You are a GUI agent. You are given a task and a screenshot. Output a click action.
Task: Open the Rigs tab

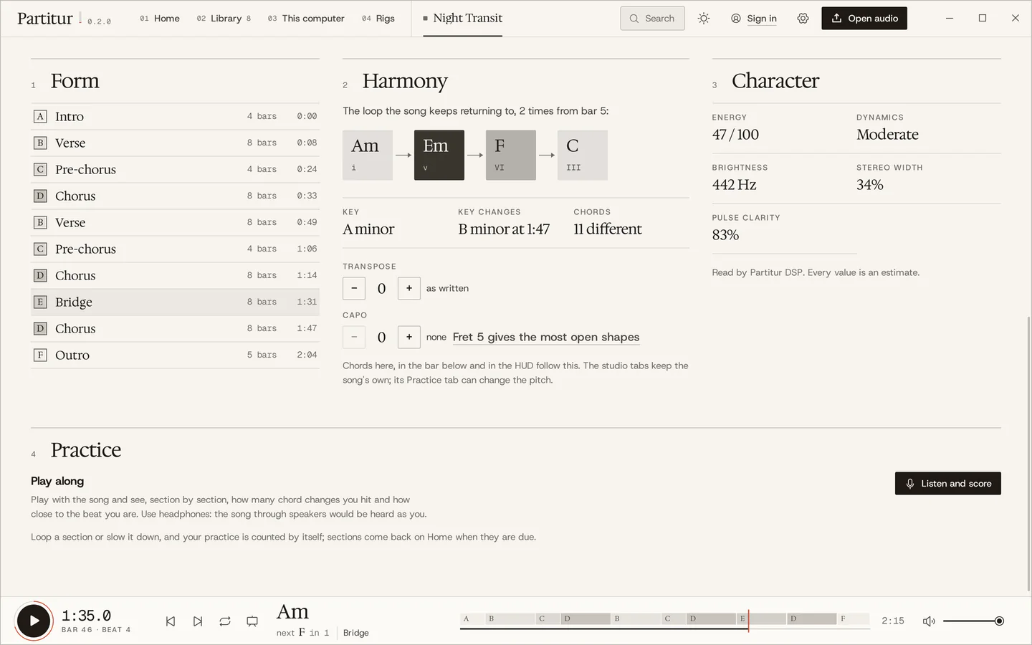coord(378,19)
